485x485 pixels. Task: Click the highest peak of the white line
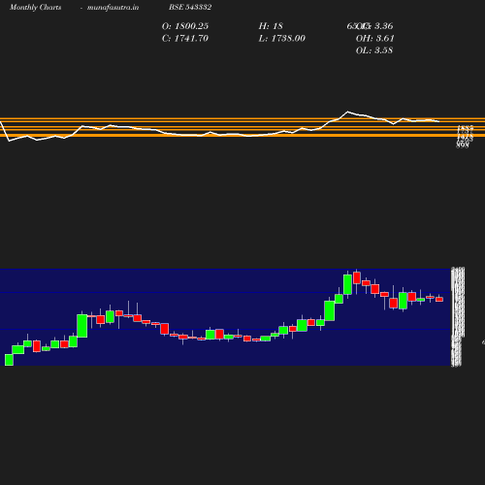click(348, 112)
